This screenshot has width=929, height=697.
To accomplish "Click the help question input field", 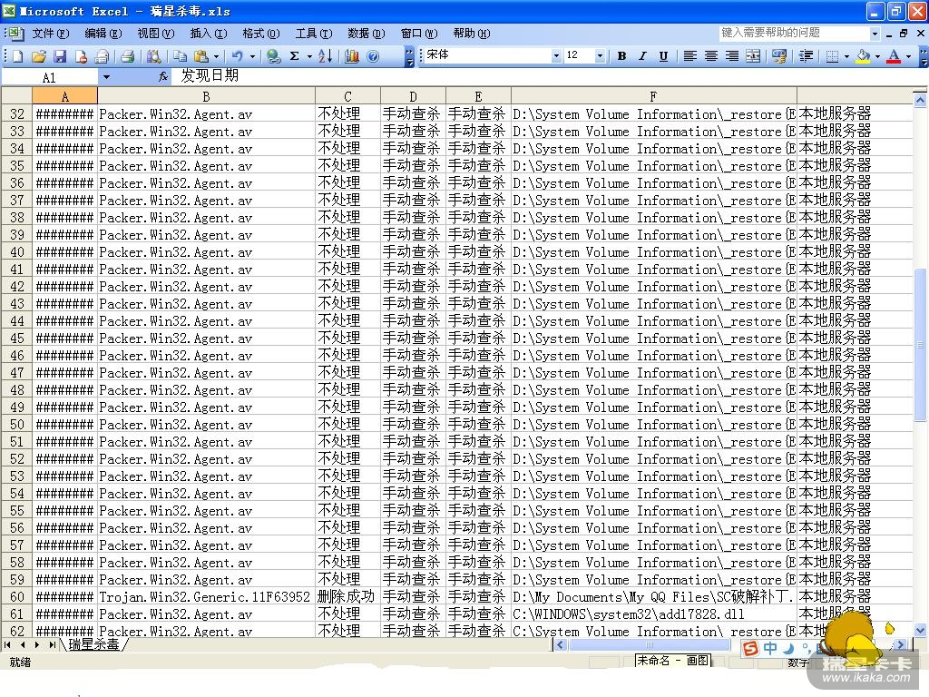I will pos(793,33).
